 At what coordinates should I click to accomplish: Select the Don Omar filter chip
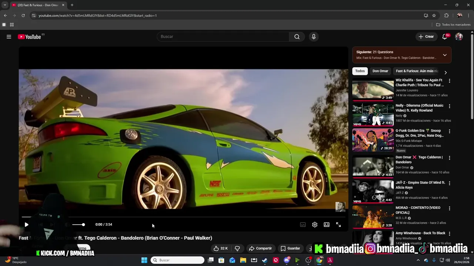click(380, 71)
